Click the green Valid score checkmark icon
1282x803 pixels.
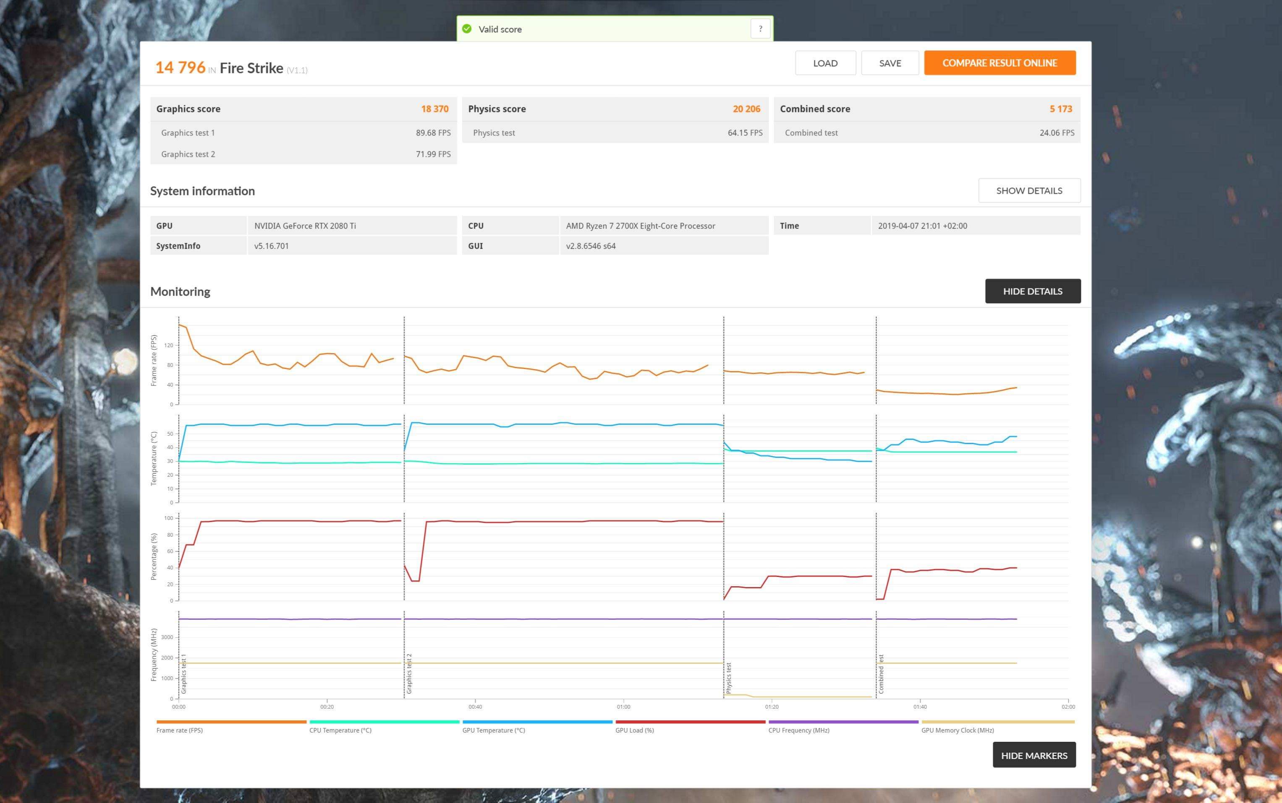tap(467, 29)
